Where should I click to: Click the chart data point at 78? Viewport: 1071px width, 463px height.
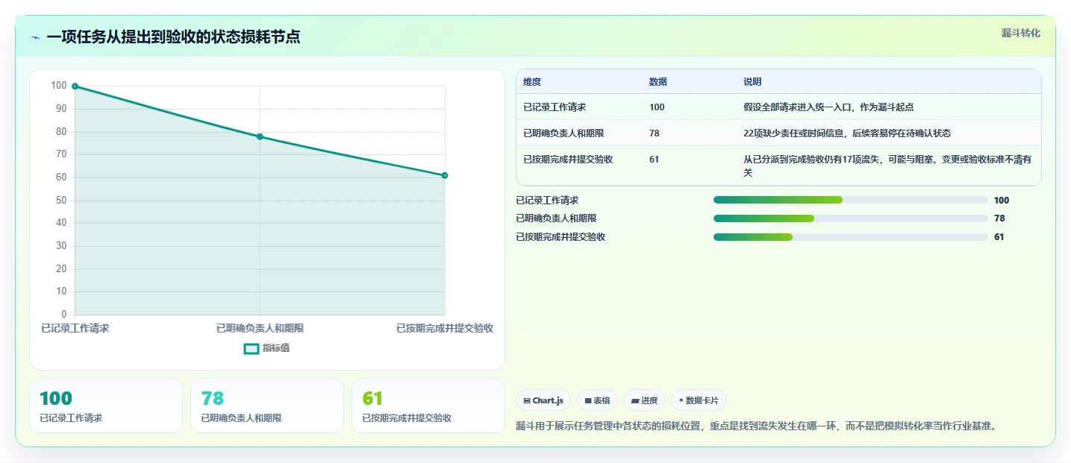[260, 136]
